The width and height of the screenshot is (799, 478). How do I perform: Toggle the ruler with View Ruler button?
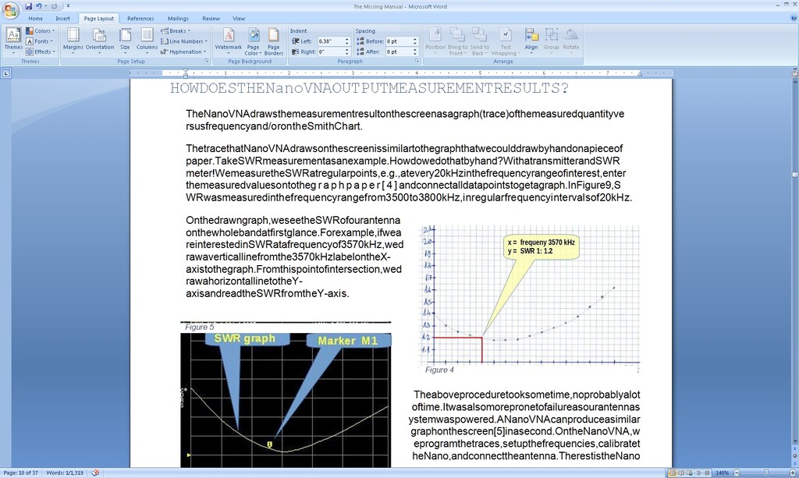(x=794, y=73)
